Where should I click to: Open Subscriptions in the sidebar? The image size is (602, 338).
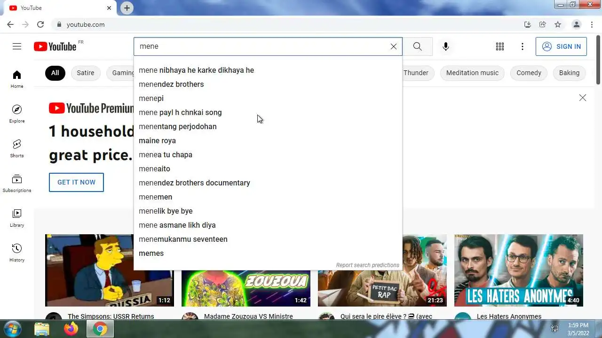coord(17,184)
